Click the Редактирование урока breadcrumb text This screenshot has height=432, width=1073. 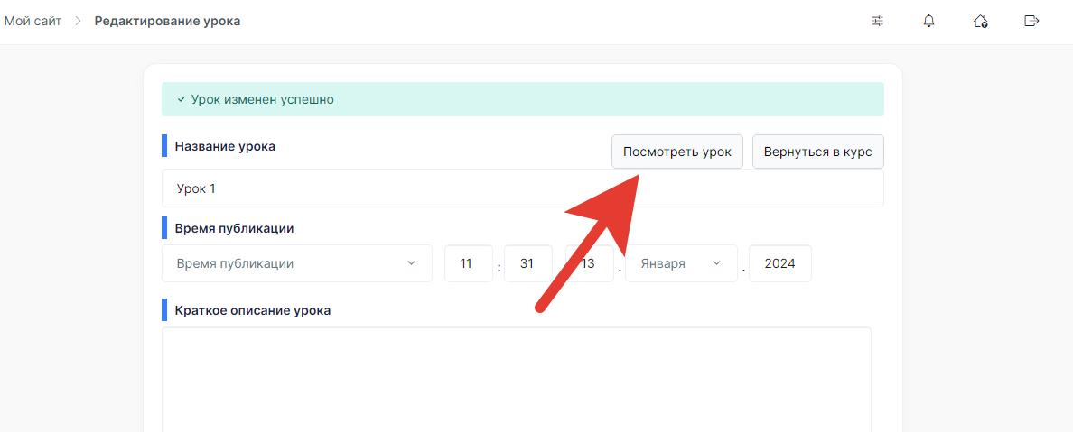(168, 21)
